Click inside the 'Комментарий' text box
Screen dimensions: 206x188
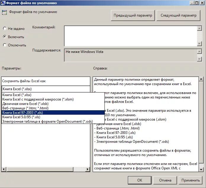click(131, 36)
